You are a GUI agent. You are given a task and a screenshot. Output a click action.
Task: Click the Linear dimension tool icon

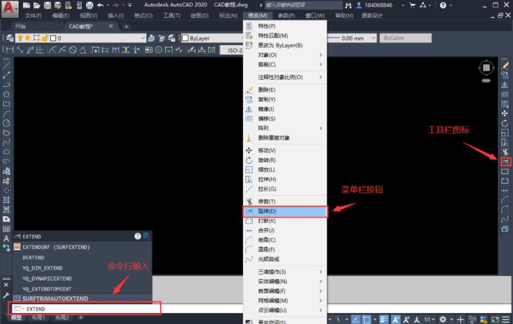[10, 50]
